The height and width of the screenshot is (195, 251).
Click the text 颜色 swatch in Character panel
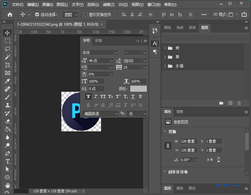[x=139, y=89]
